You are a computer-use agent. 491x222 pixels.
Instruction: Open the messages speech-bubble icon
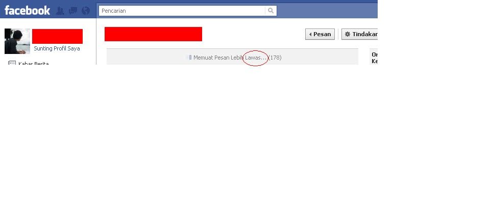click(73, 11)
